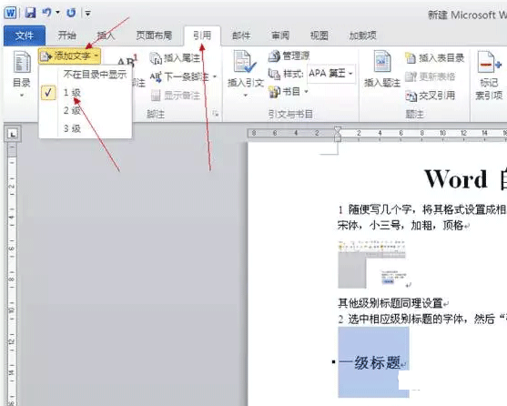Click the 目录 table of contents icon
Viewport: 507px width, 406px height.
point(21,62)
